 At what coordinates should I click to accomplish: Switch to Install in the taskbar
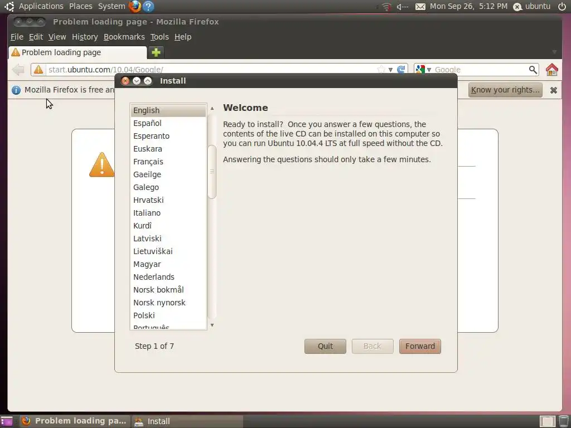[187, 421]
